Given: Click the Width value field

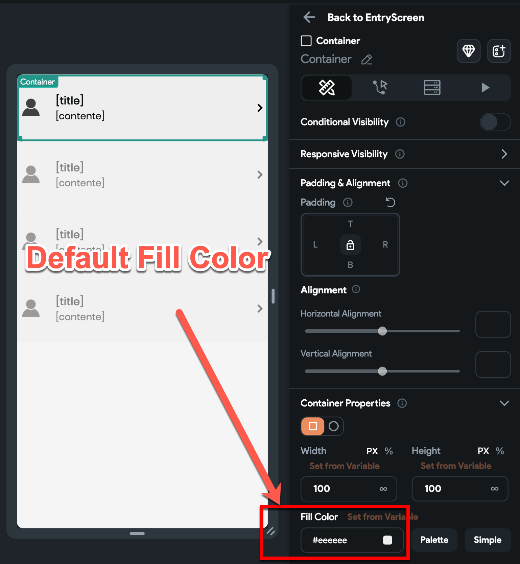Looking at the screenshot, I should click(x=349, y=489).
